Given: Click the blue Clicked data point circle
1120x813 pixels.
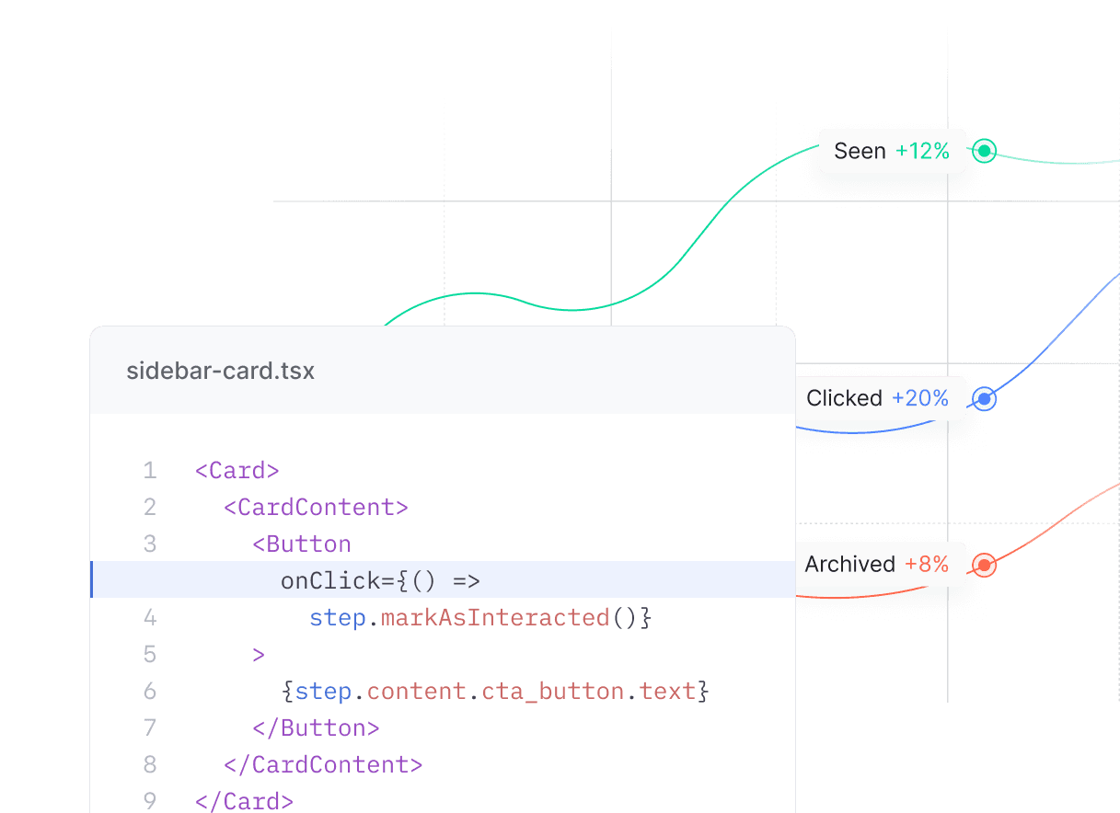Looking at the screenshot, I should click(x=985, y=399).
